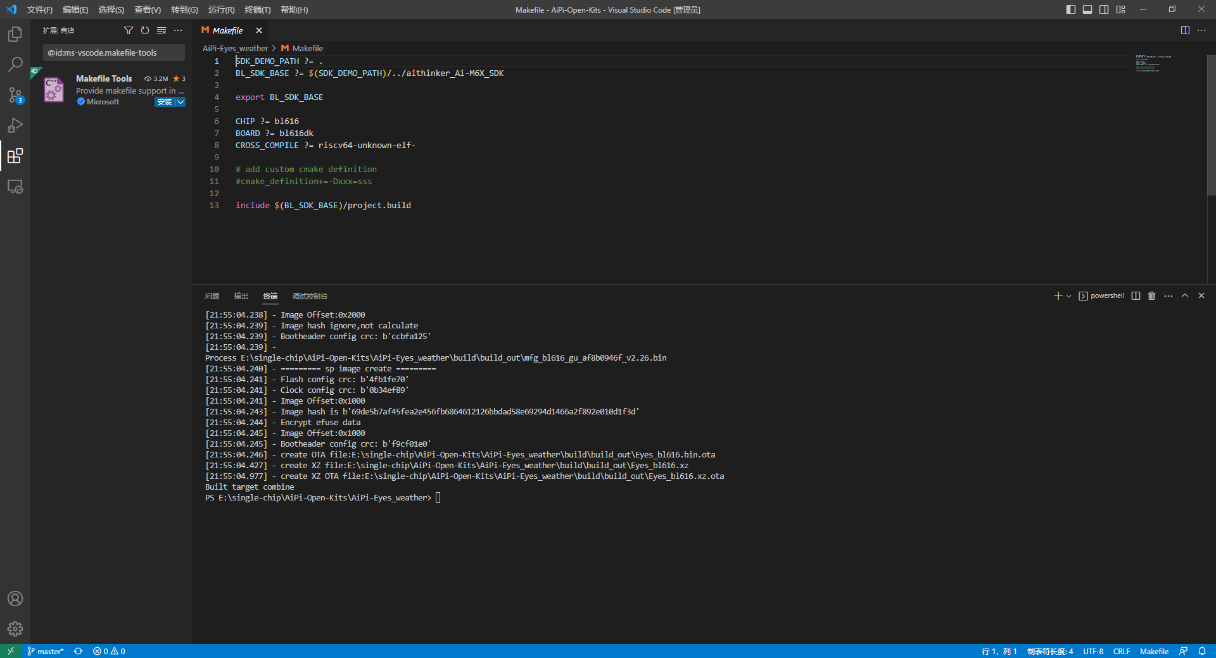Change tab size indentation setting
Viewport: 1216px width, 658px height.
click(1050, 651)
